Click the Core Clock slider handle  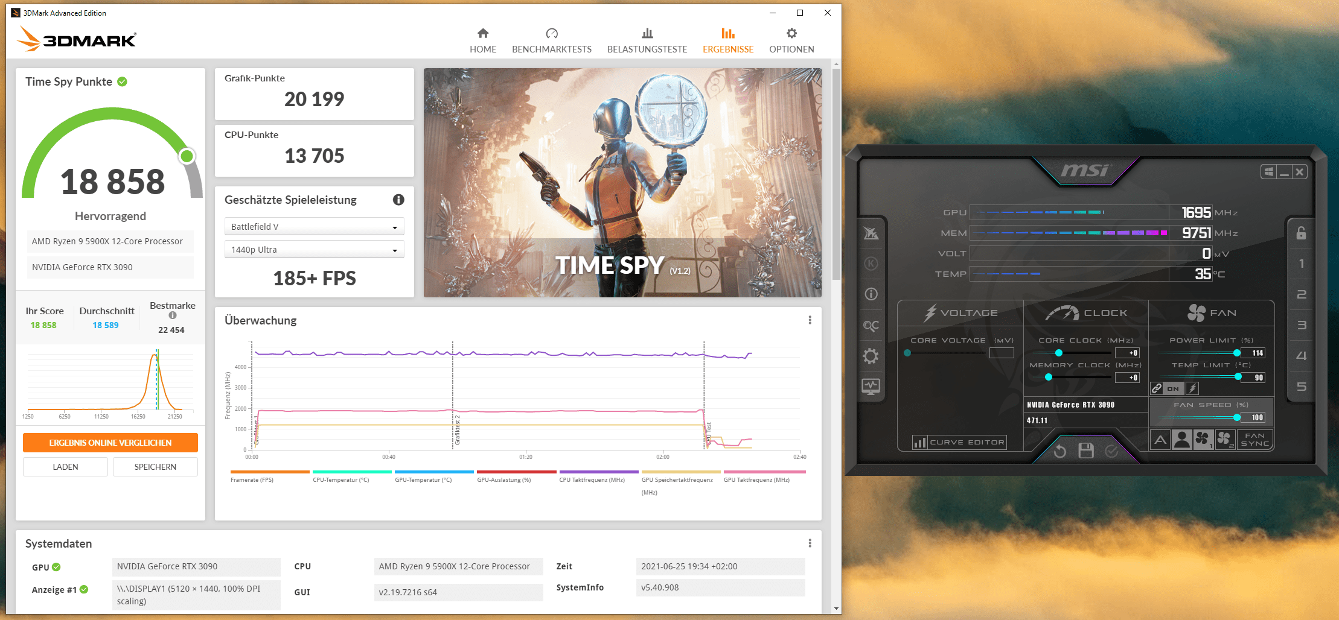coord(1058,353)
